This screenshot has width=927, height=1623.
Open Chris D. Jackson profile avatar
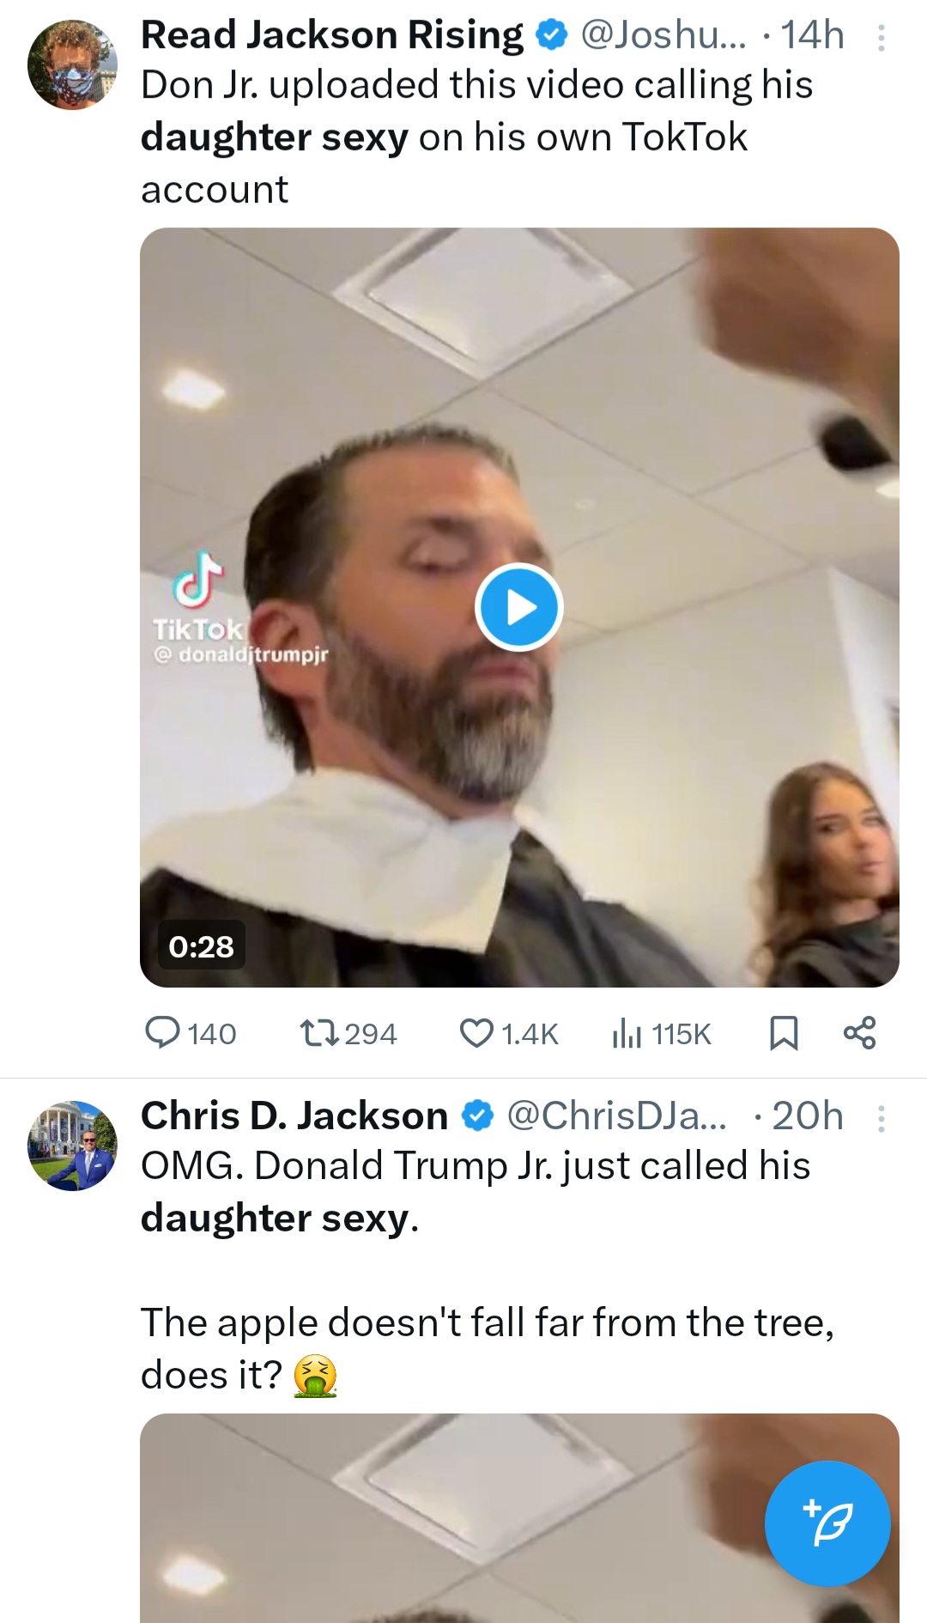(72, 1146)
